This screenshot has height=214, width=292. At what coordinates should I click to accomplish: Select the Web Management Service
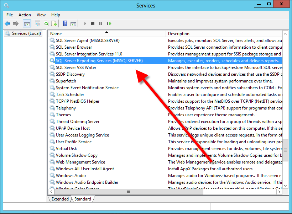pyautogui.click(x=80, y=162)
